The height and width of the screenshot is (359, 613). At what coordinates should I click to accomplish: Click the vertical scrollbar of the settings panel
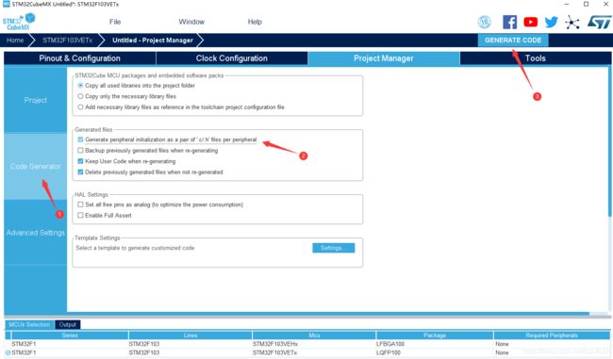[609, 141]
